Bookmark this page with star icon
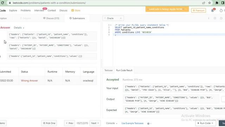Viewport: 225px width, 127px height. (x=210, y=3)
